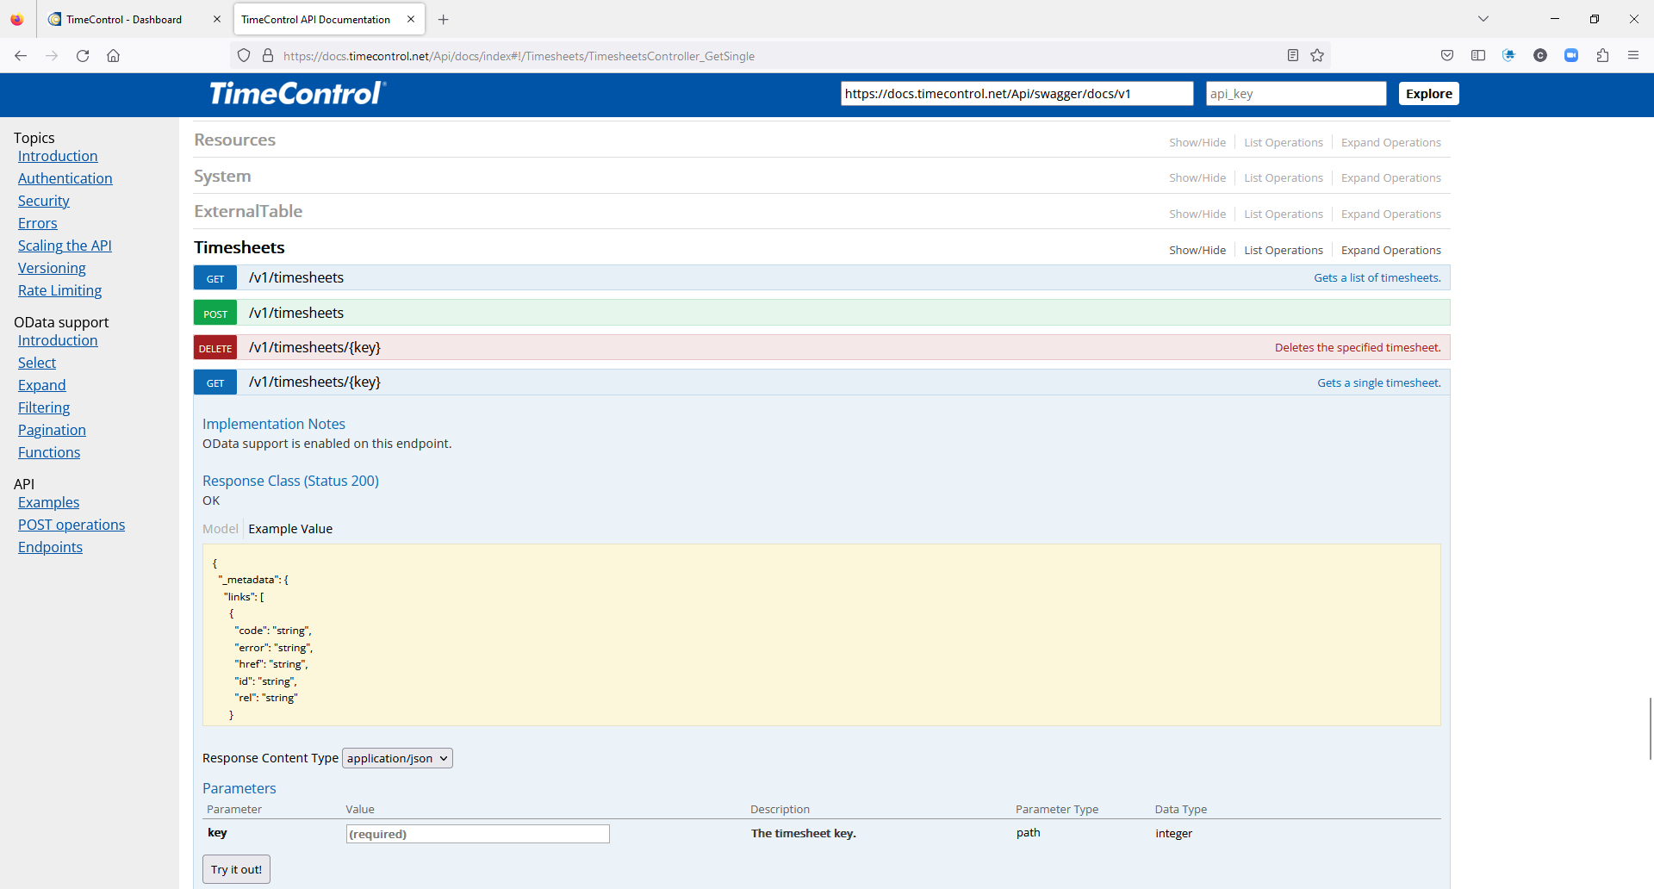Open the OData Select link
This screenshot has height=889, width=1654.
[x=37, y=363]
